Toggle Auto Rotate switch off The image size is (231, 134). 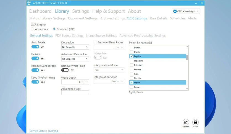[x=35, y=47]
